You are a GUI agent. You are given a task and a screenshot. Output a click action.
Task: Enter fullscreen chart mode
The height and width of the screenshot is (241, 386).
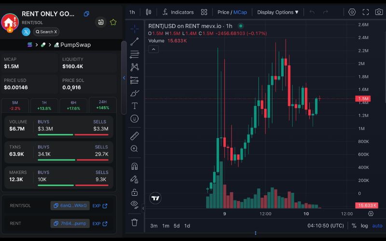366,12
